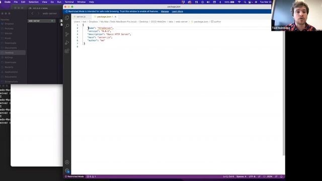Click the Dropbox breadcrumb segment
The width and height of the screenshot is (322, 181).
[x=93, y=22]
